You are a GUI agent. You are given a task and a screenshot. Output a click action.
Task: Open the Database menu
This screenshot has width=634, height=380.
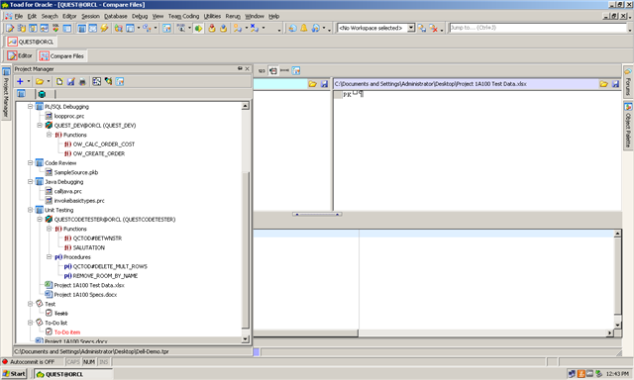(116, 16)
